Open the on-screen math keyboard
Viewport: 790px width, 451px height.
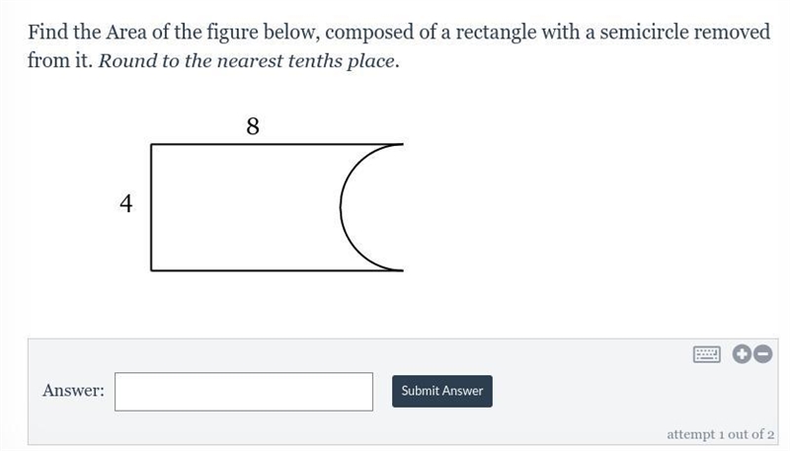click(x=707, y=354)
